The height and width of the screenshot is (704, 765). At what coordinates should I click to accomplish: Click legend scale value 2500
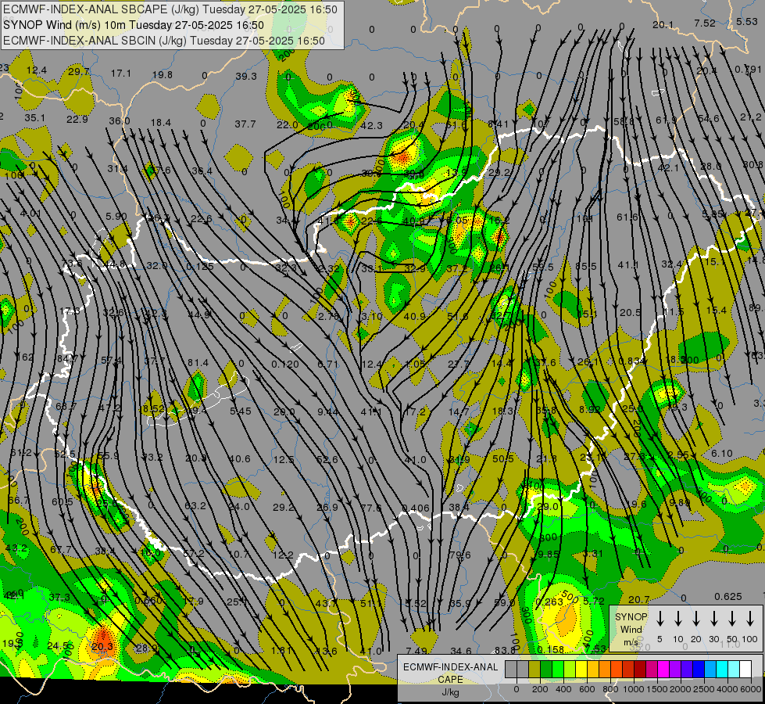point(704,689)
